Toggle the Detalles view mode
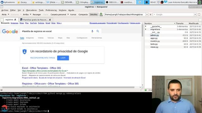The height and width of the screenshot is (113, 202). coord(94,15)
